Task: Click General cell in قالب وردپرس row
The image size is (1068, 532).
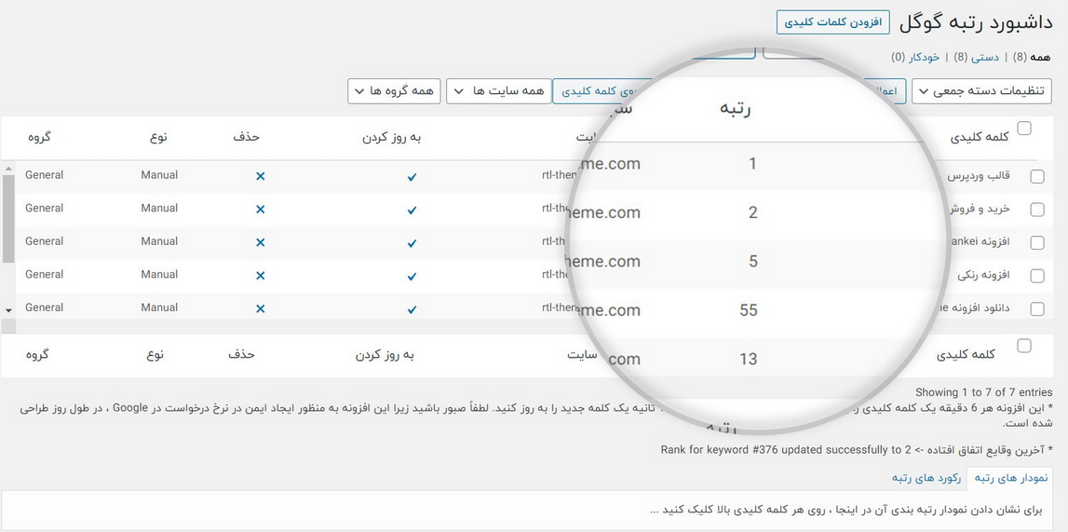Action: click(x=45, y=175)
